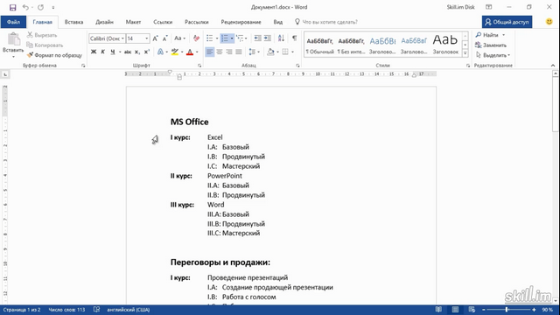Apply strikethrough formatting
The width and height of the screenshot is (560, 315).
click(x=128, y=52)
